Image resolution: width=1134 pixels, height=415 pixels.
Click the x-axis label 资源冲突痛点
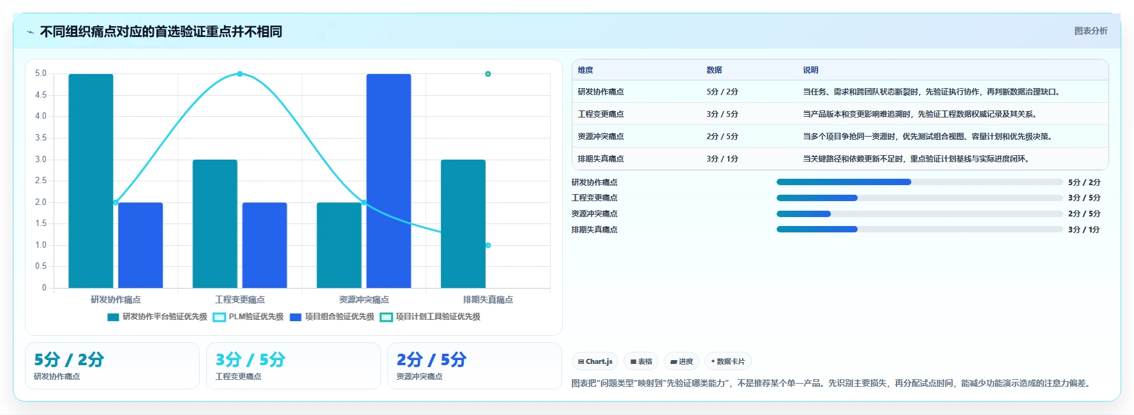coord(364,299)
